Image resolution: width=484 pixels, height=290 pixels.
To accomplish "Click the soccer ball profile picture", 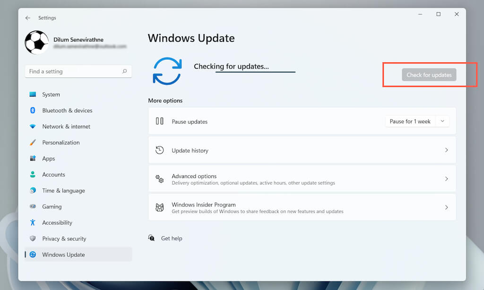I will [37, 42].
